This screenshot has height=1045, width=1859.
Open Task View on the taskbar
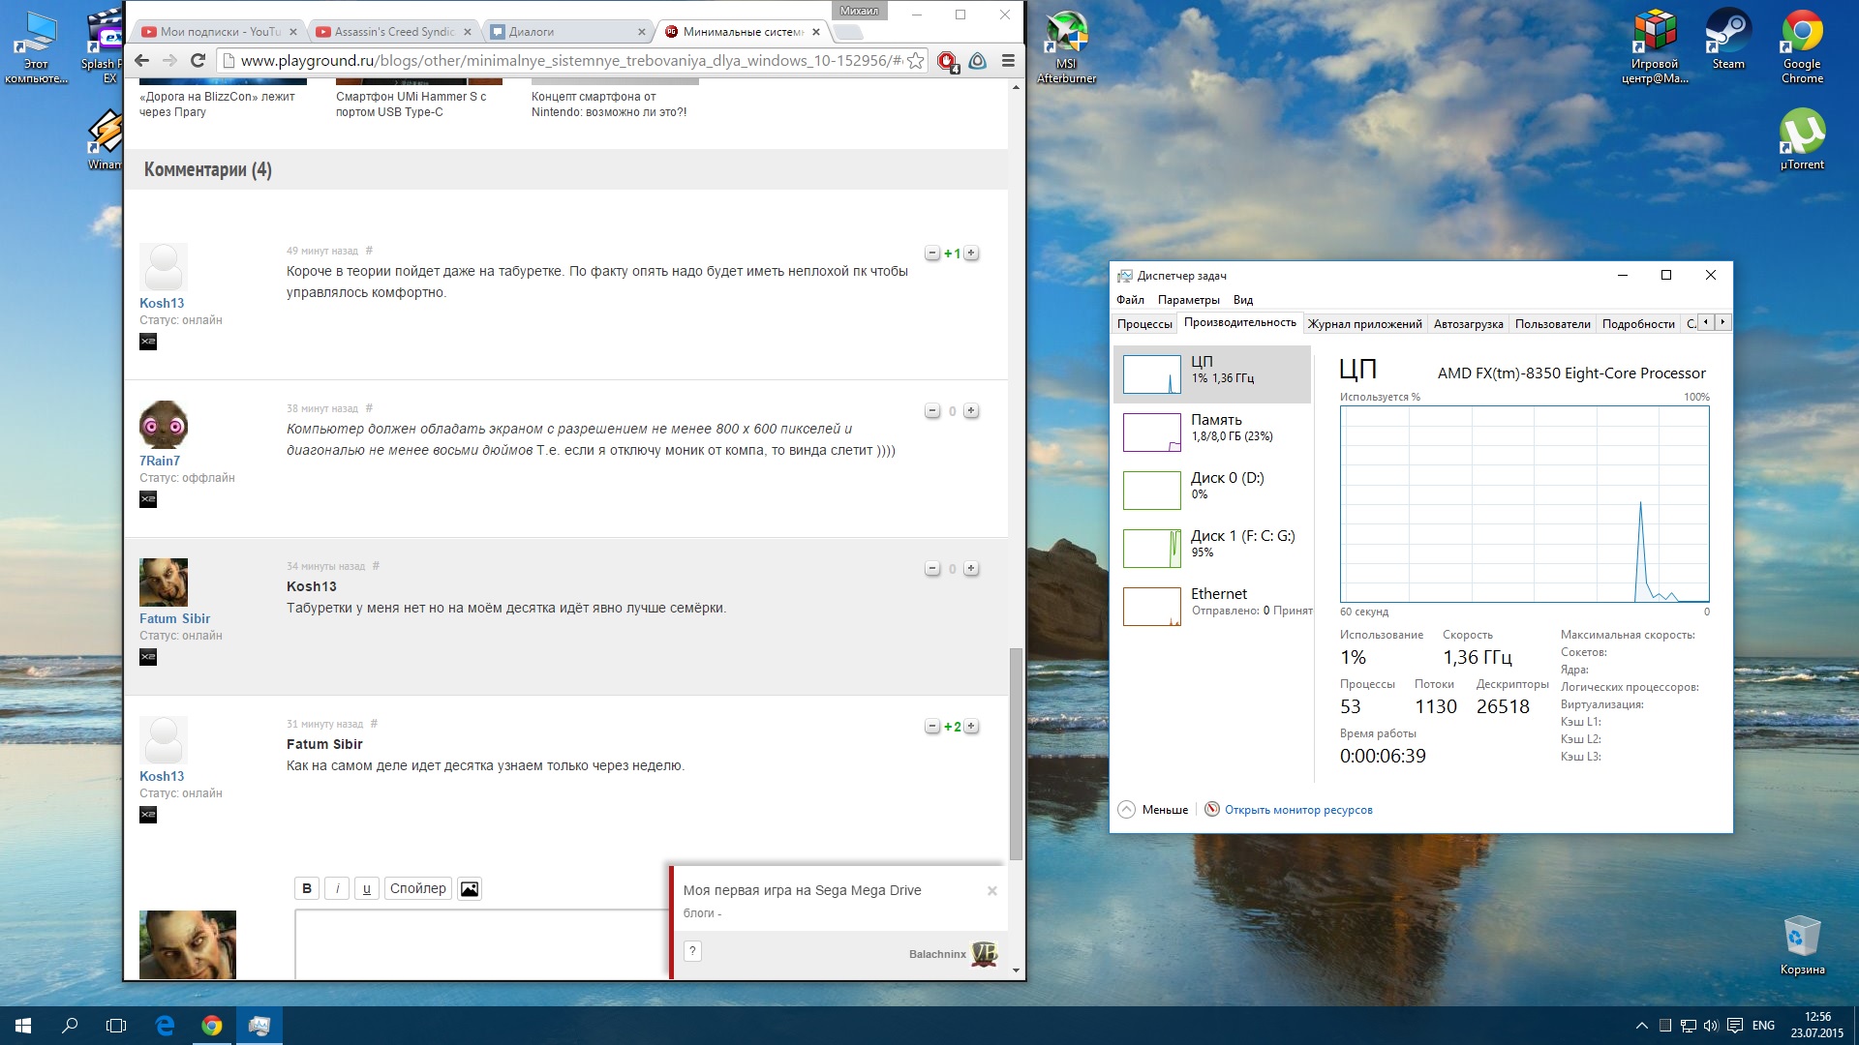point(116,1025)
